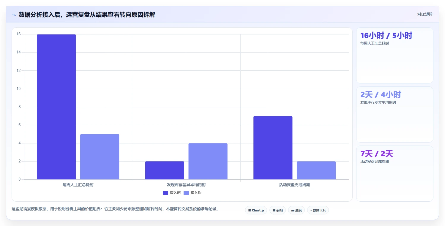The width and height of the screenshot is (445, 226).
Task: Click the icon inside the 表格 tag
Action: click(274, 210)
